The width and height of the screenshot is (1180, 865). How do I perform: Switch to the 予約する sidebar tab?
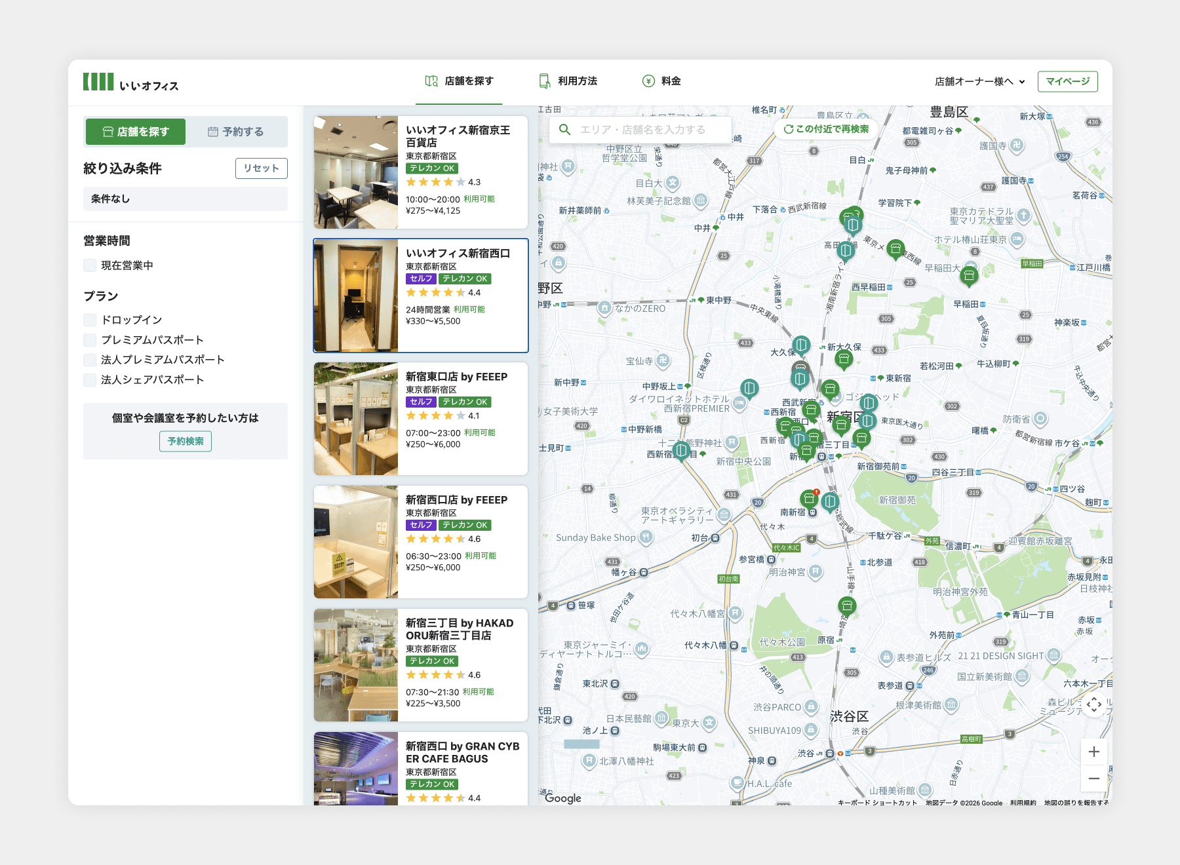pyautogui.click(x=236, y=132)
